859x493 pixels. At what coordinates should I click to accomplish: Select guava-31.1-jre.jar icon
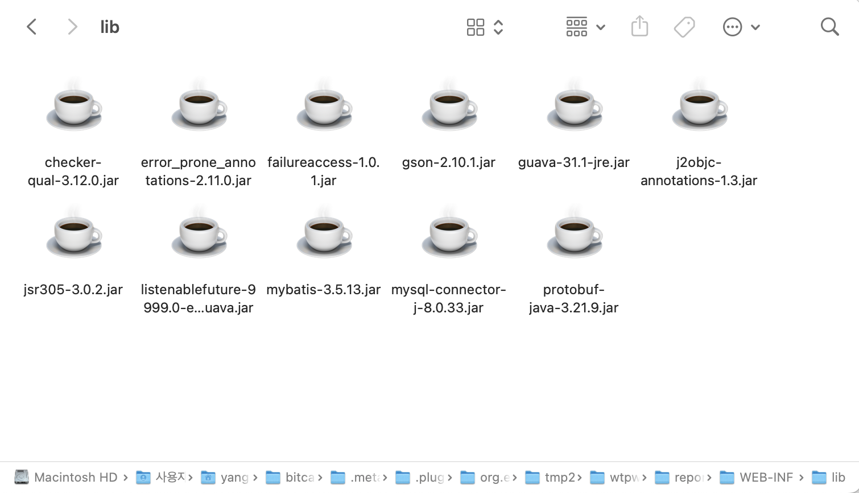575,106
